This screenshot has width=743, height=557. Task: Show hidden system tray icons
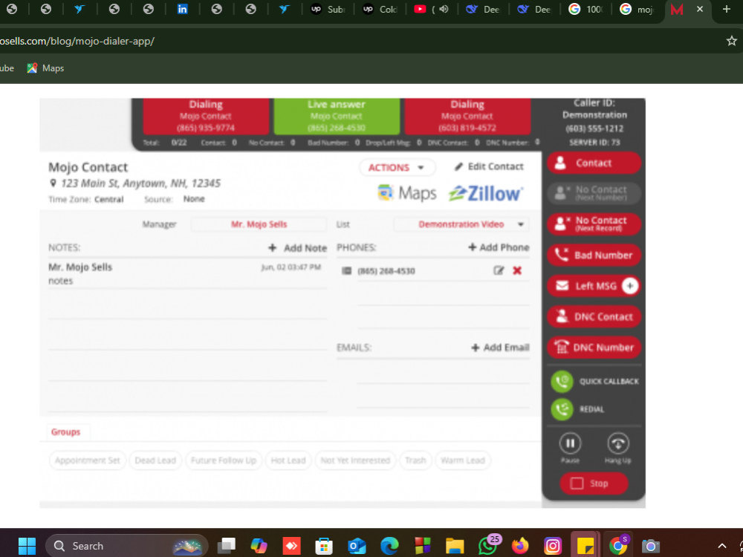722,546
